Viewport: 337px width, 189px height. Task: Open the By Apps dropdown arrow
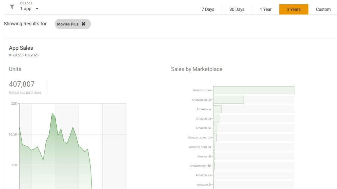[37, 9]
